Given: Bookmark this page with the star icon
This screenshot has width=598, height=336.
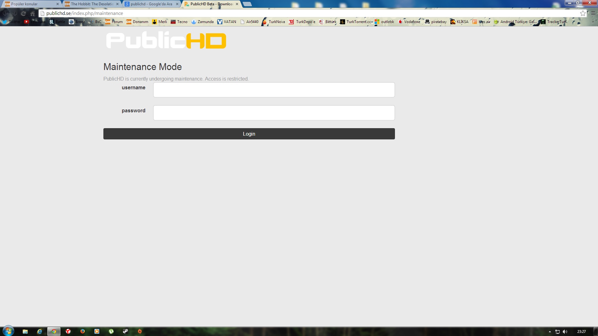Looking at the screenshot, I should (x=583, y=13).
